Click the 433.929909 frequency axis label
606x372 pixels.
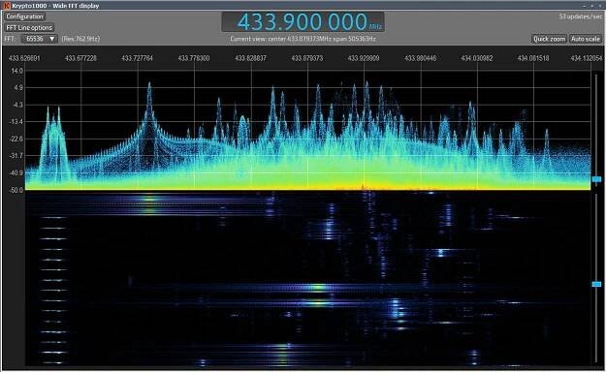pyautogui.click(x=364, y=58)
